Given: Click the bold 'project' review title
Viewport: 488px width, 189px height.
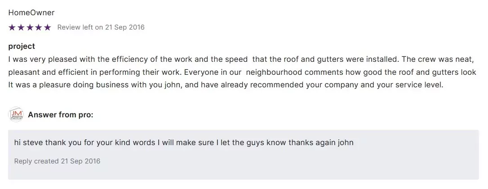Looking at the screenshot, I should [22, 46].
